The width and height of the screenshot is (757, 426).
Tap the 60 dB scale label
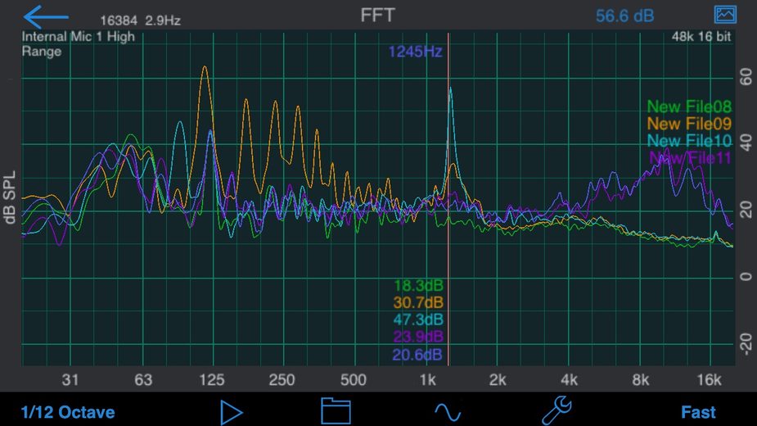pos(746,77)
